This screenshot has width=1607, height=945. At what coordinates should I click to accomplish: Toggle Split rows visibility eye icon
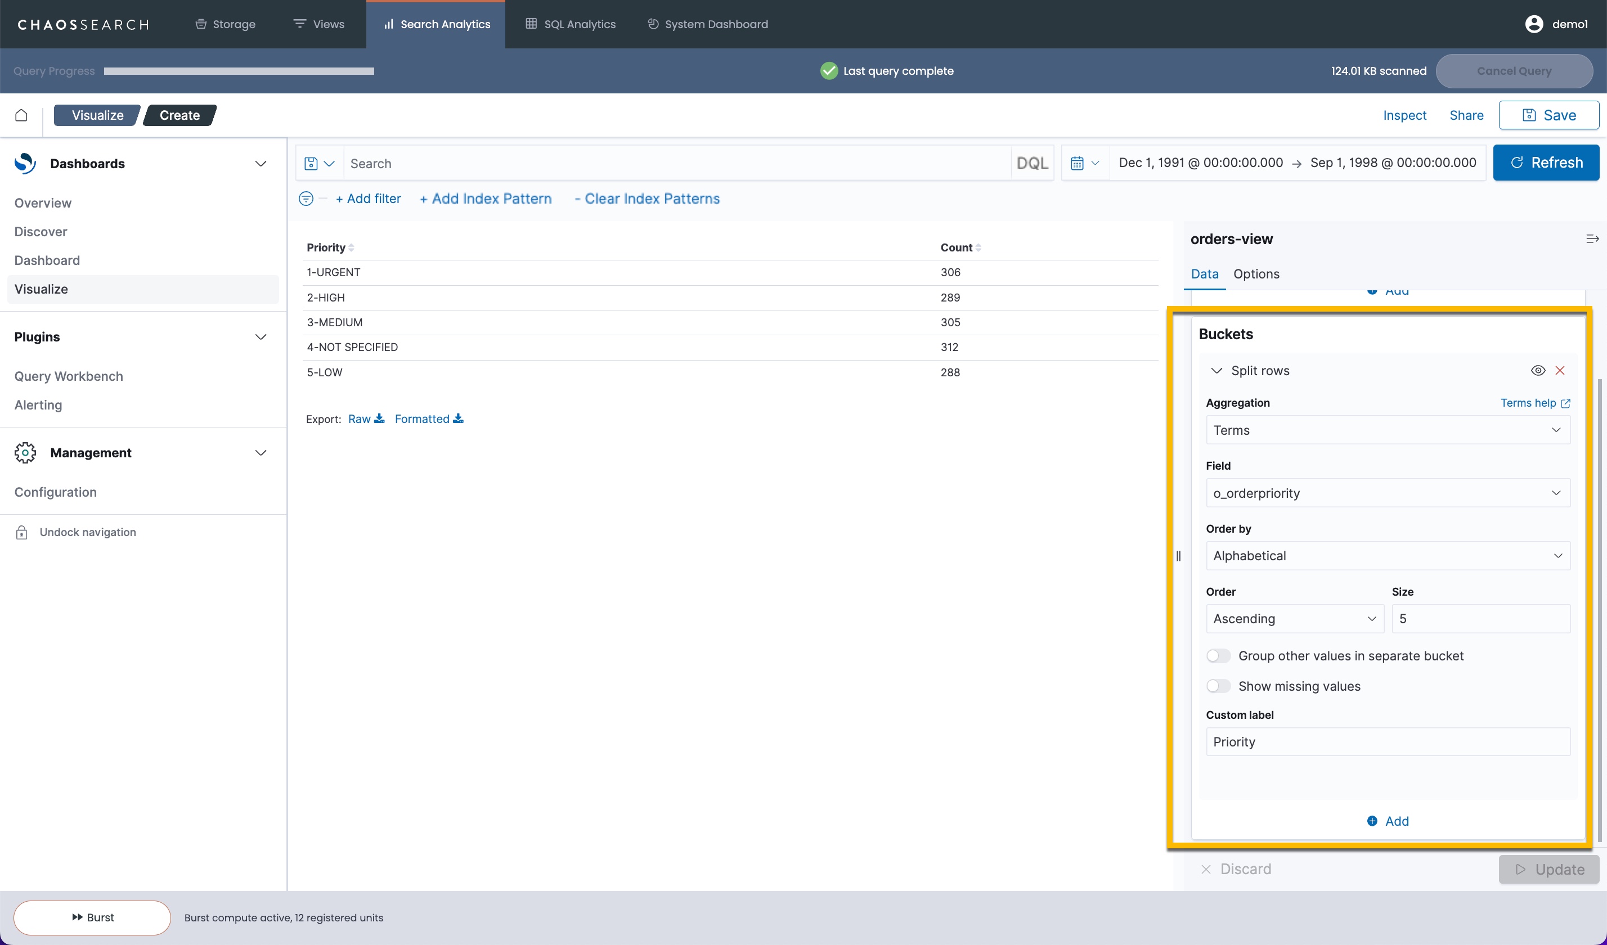1537,371
